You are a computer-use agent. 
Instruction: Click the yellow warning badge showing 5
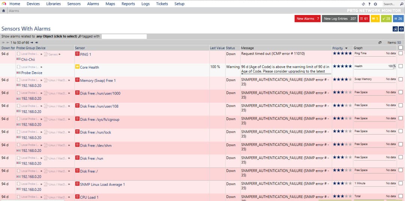(375, 19)
